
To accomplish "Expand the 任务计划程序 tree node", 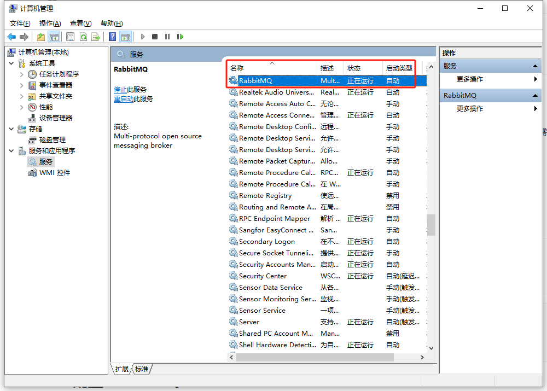I will [x=22, y=74].
